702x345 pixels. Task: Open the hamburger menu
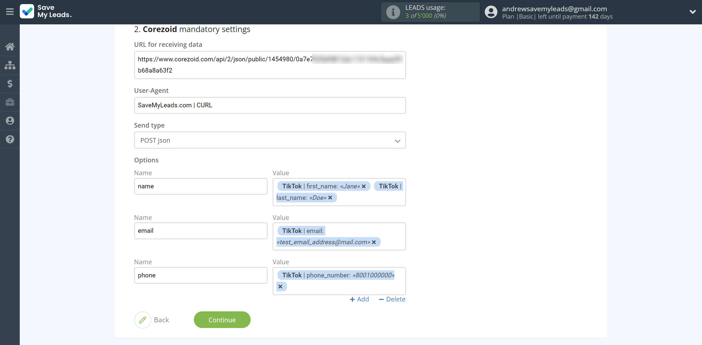coord(10,12)
